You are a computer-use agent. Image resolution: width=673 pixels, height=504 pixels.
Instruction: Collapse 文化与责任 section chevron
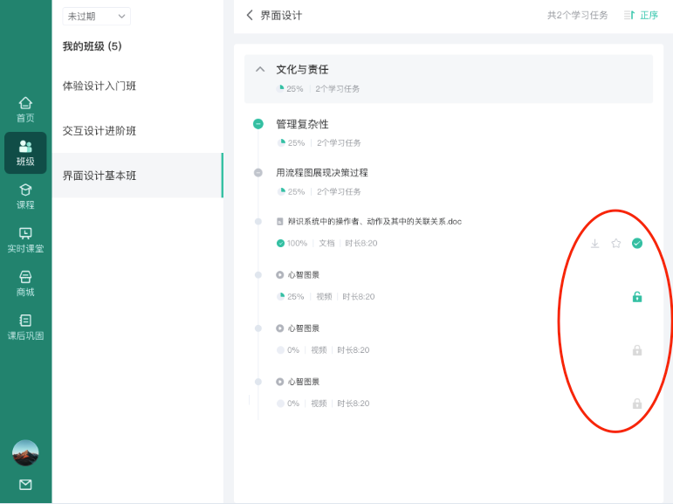(260, 69)
